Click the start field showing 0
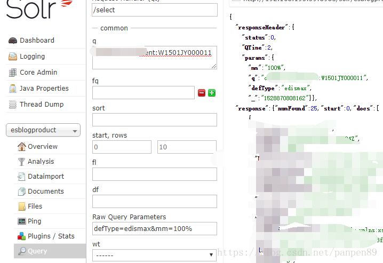Viewport: 383px width, 263px height. pos(122,147)
